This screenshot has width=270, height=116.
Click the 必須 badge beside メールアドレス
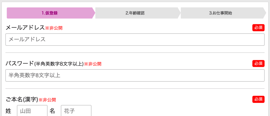pyautogui.click(x=258, y=27)
